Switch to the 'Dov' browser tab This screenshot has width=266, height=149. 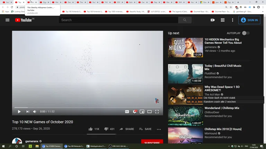pos(205,2)
